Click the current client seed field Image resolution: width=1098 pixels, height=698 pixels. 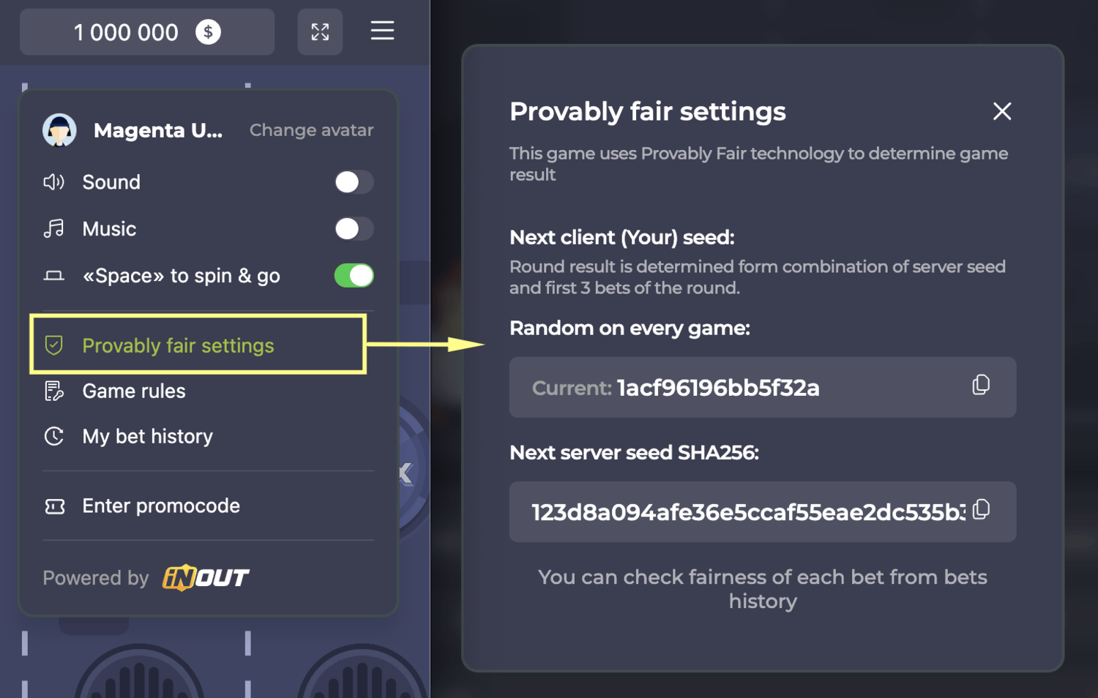coord(739,388)
